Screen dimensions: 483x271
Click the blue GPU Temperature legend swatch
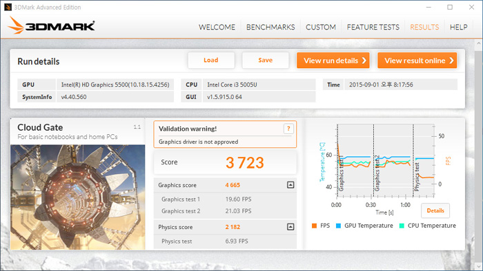coord(338,226)
